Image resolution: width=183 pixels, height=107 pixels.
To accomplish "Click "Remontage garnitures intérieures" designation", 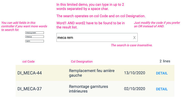I will point(88,89).
